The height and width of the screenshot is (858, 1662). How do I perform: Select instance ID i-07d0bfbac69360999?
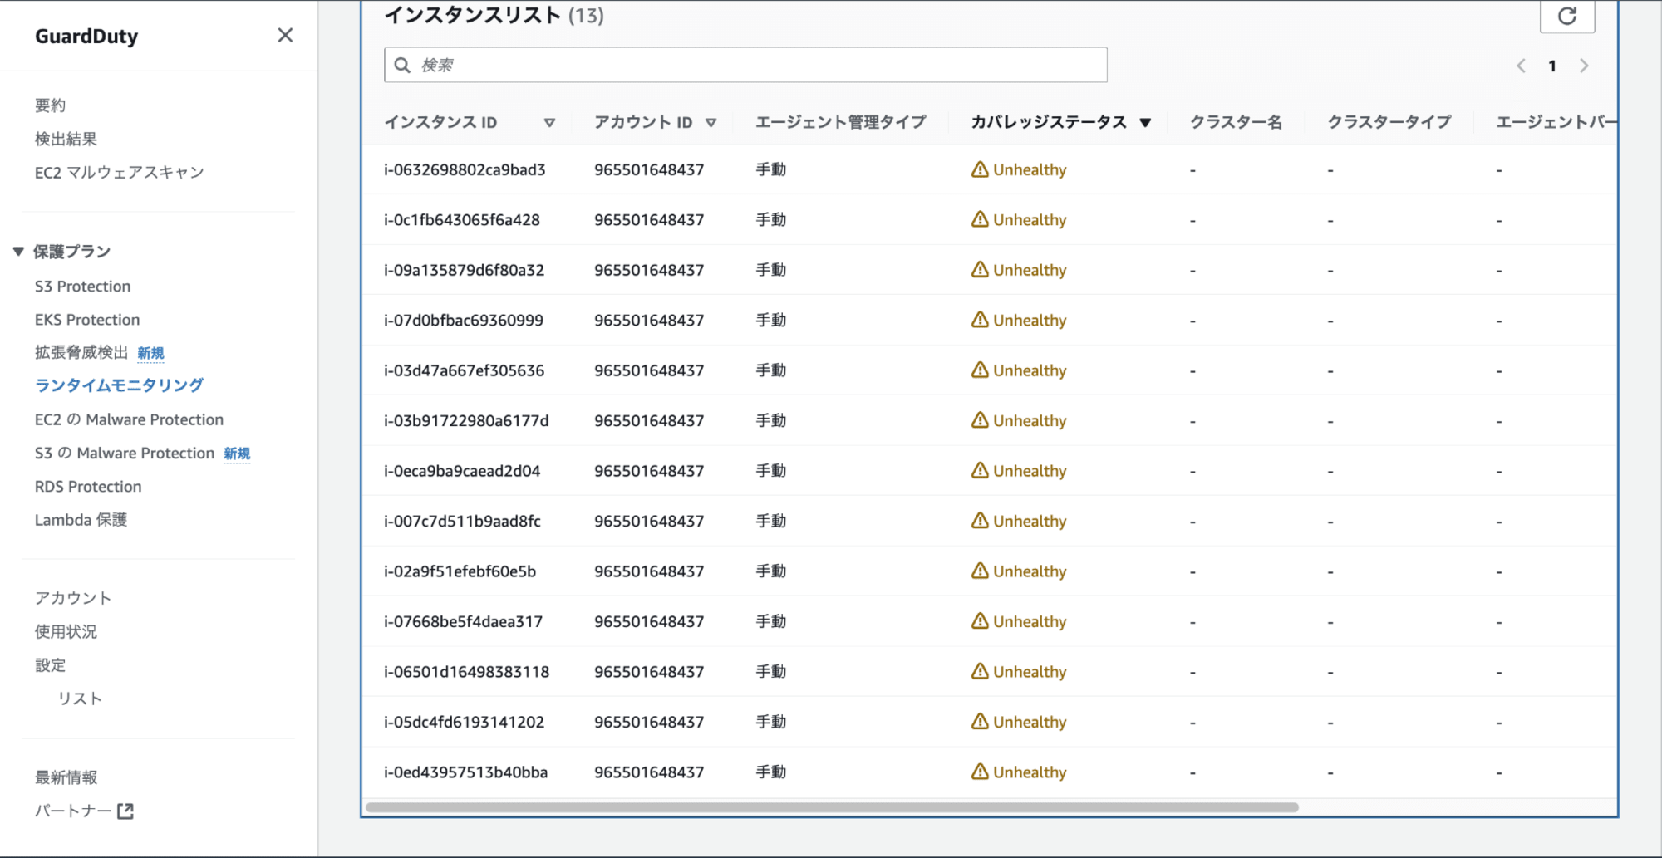[x=464, y=320]
